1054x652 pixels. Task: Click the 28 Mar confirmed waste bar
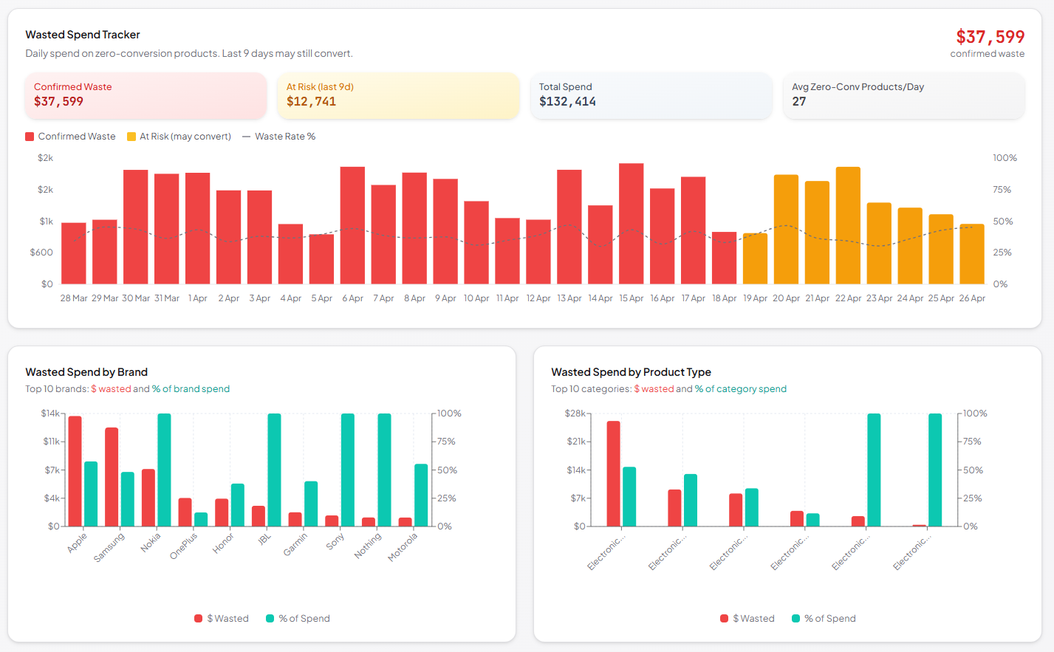coord(74,253)
